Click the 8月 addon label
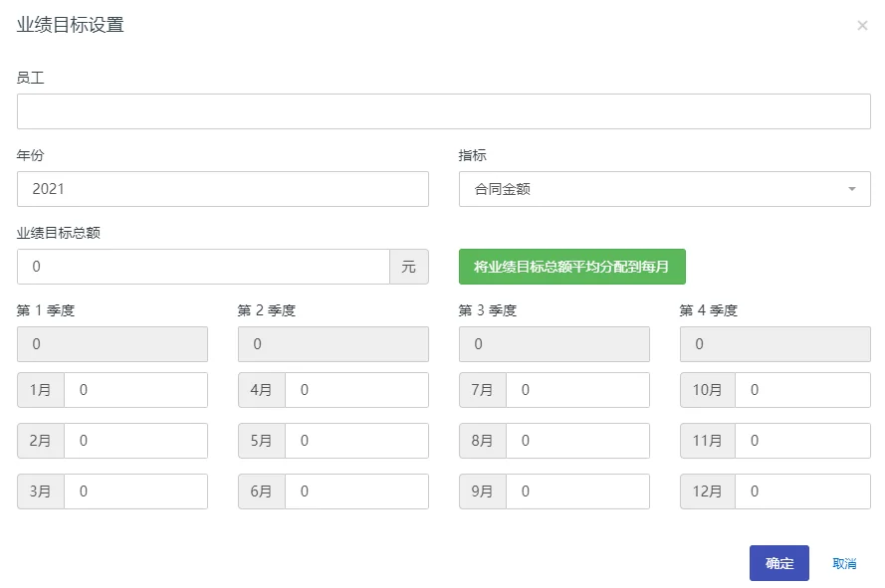Viewport: 885px width, 588px height. click(483, 441)
